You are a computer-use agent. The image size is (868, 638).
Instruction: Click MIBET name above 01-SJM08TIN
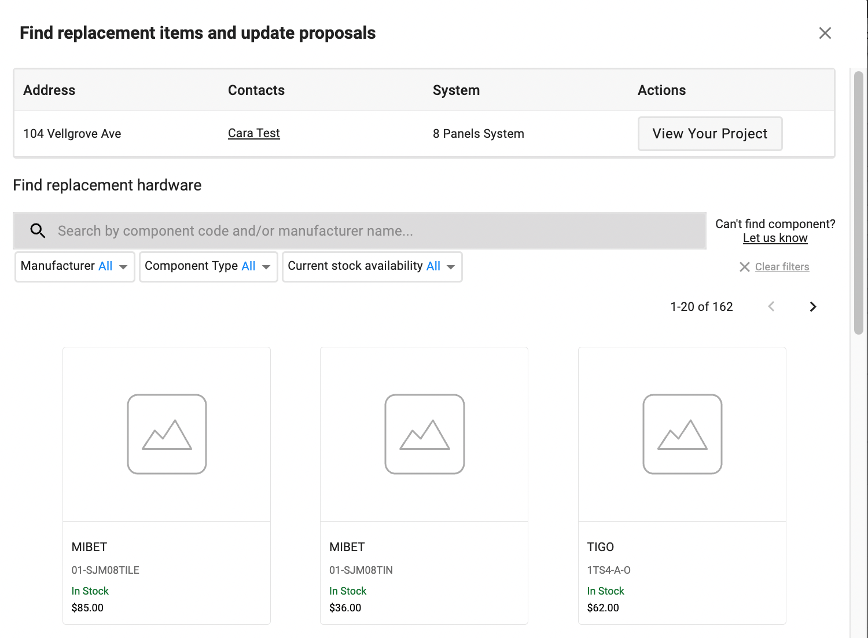click(x=347, y=547)
